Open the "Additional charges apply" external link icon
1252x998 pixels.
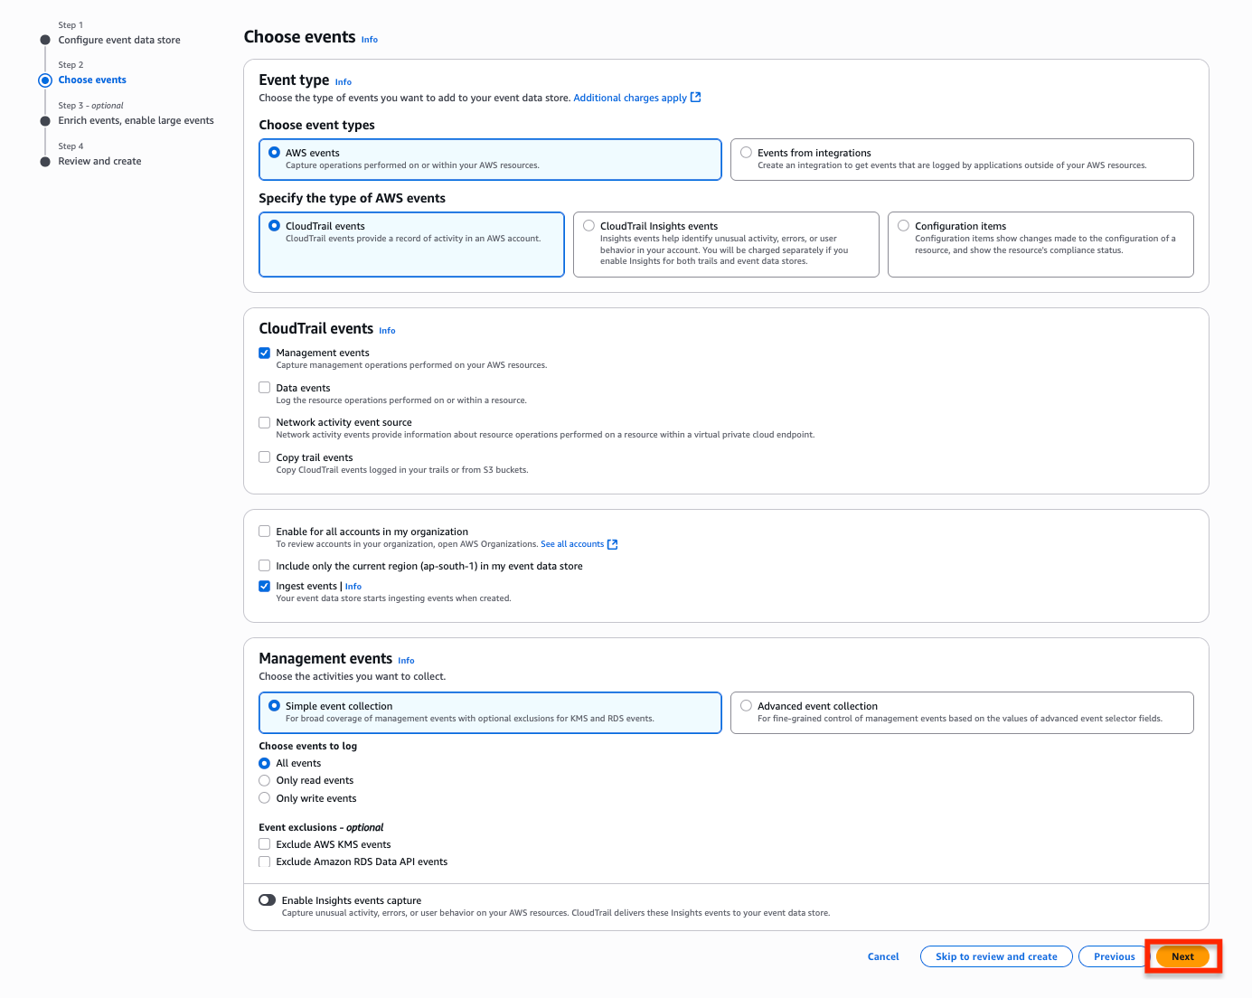pos(694,97)
